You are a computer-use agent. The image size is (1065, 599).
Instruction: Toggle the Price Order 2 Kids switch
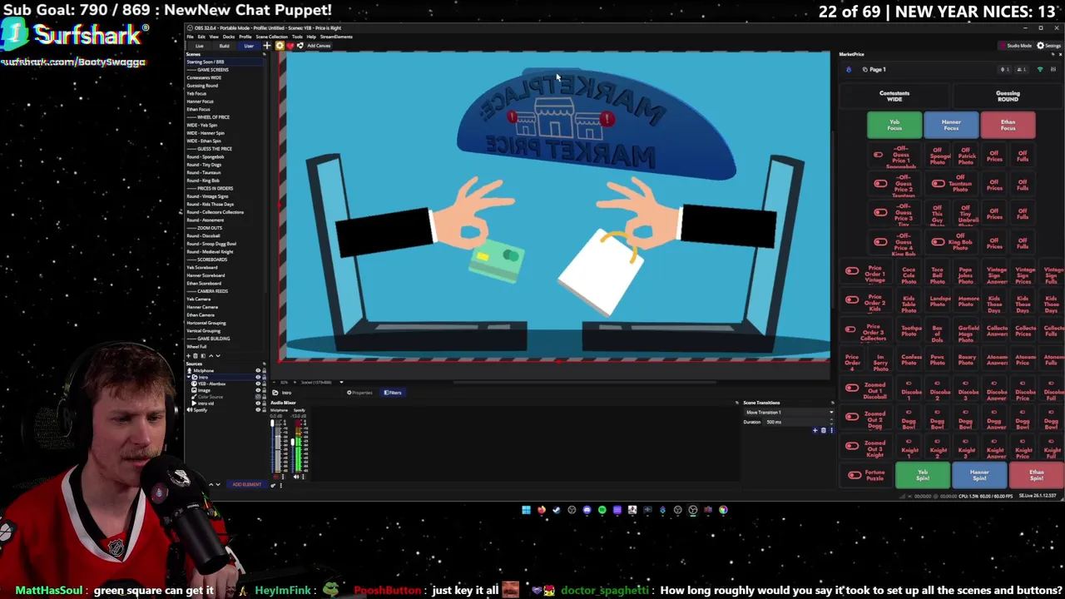pos(851,299)
